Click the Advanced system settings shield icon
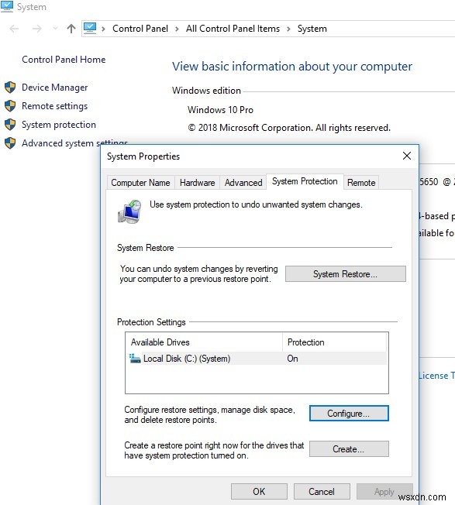 click(10, 143)
